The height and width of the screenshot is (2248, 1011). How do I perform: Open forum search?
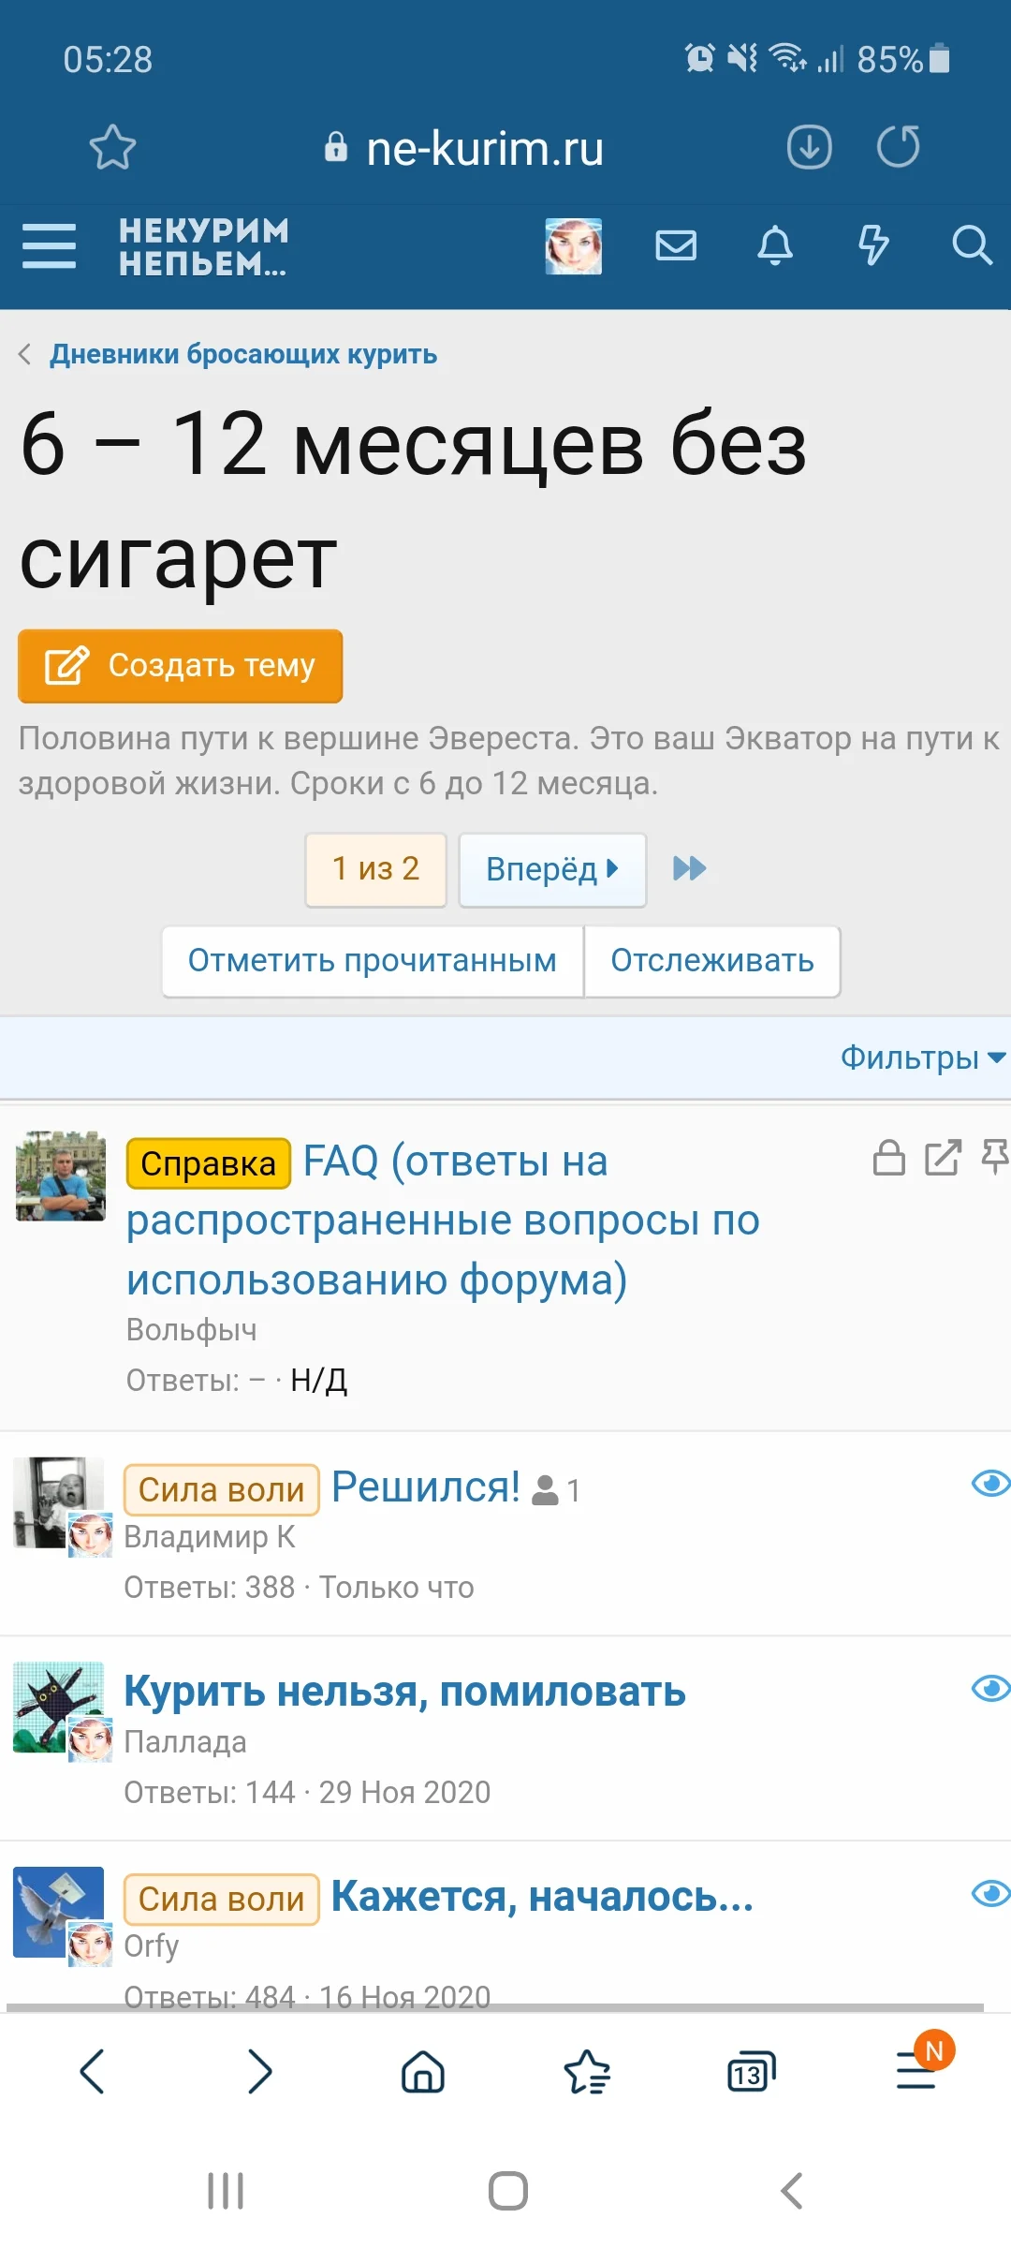pyautogui.click(x=974, y=246)
